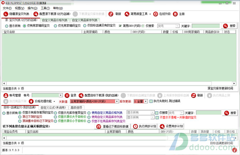Enable 执行失败时,跳过错误 checkbox
Screen dimensions: 240x155
pyautogui.click(x=151, y=101)
